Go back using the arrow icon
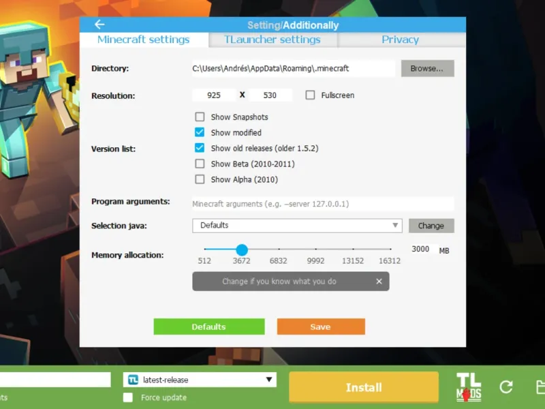545x409 pixels. click(x=99, y=25)
